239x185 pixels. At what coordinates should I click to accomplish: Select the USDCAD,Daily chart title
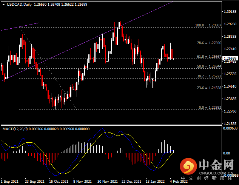click(19, 5)
